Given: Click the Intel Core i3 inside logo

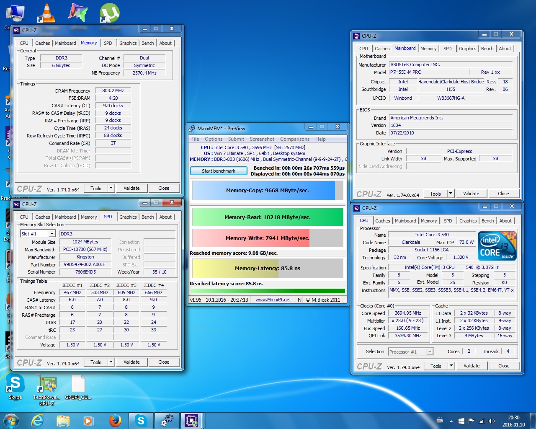Looking at the screenshot, I should [497, 246].
